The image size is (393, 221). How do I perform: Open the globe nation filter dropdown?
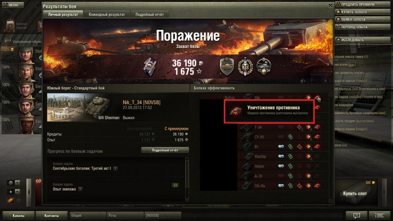[13, 183]
